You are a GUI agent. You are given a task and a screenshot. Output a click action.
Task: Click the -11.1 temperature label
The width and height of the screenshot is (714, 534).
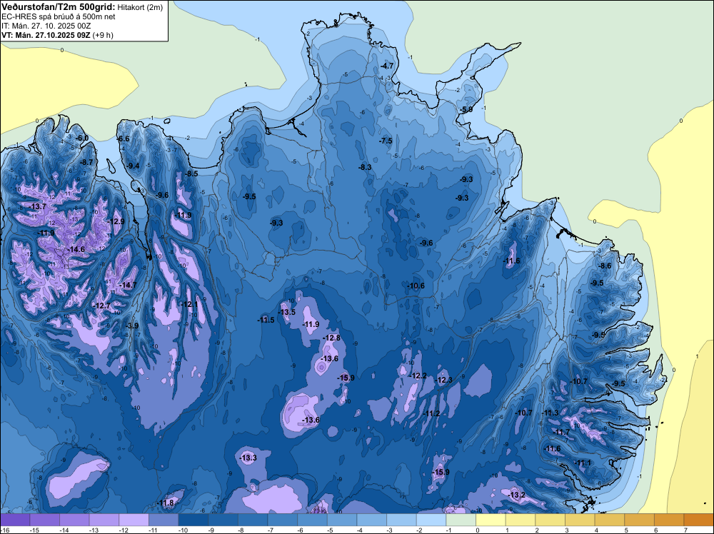pos(583,463)
